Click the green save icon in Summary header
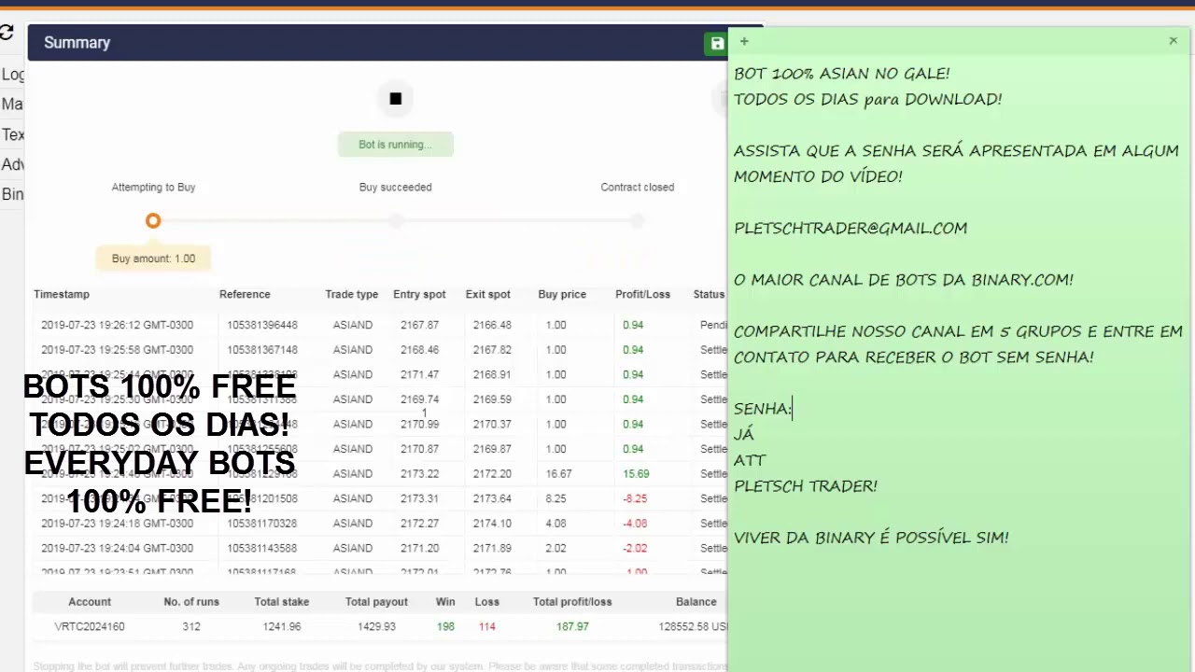 click(x=717, y=43)
